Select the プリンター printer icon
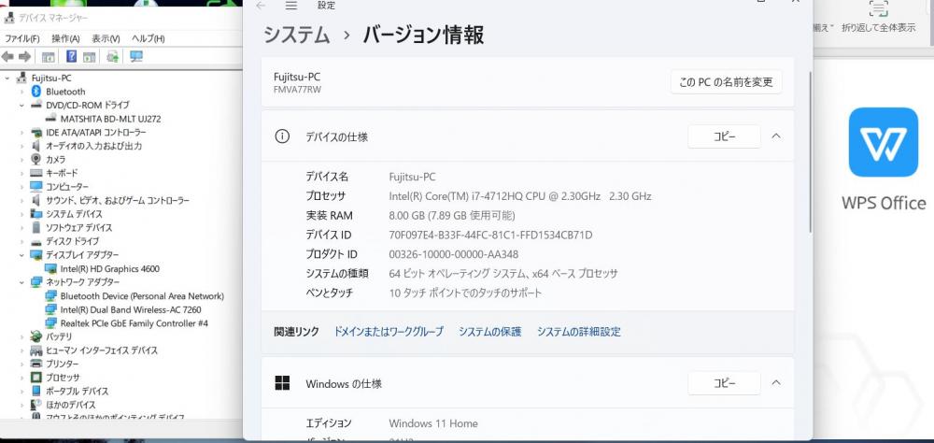The image size is (934, 443). (35, 364)
